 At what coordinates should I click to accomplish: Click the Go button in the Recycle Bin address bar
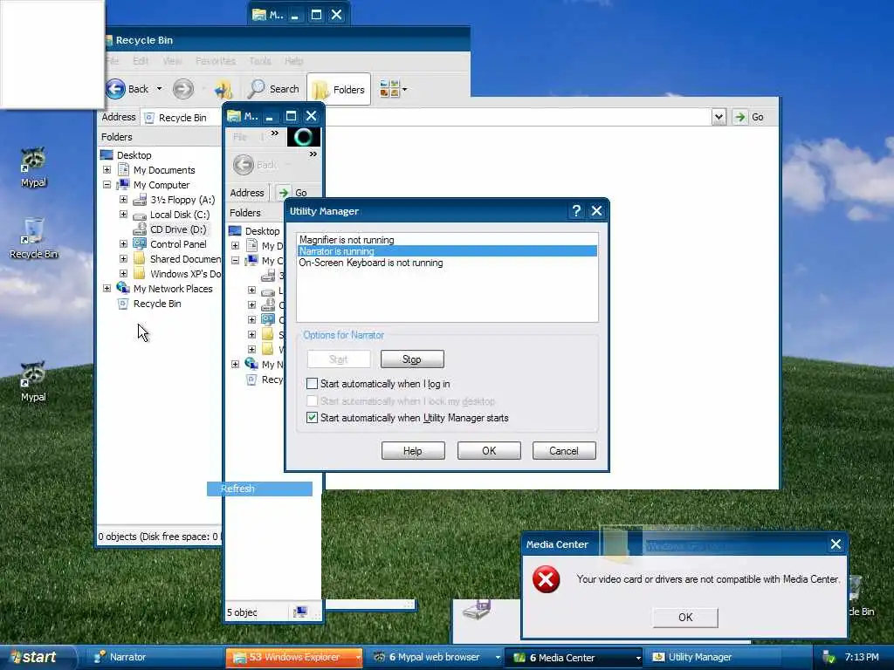pos(749,117)
